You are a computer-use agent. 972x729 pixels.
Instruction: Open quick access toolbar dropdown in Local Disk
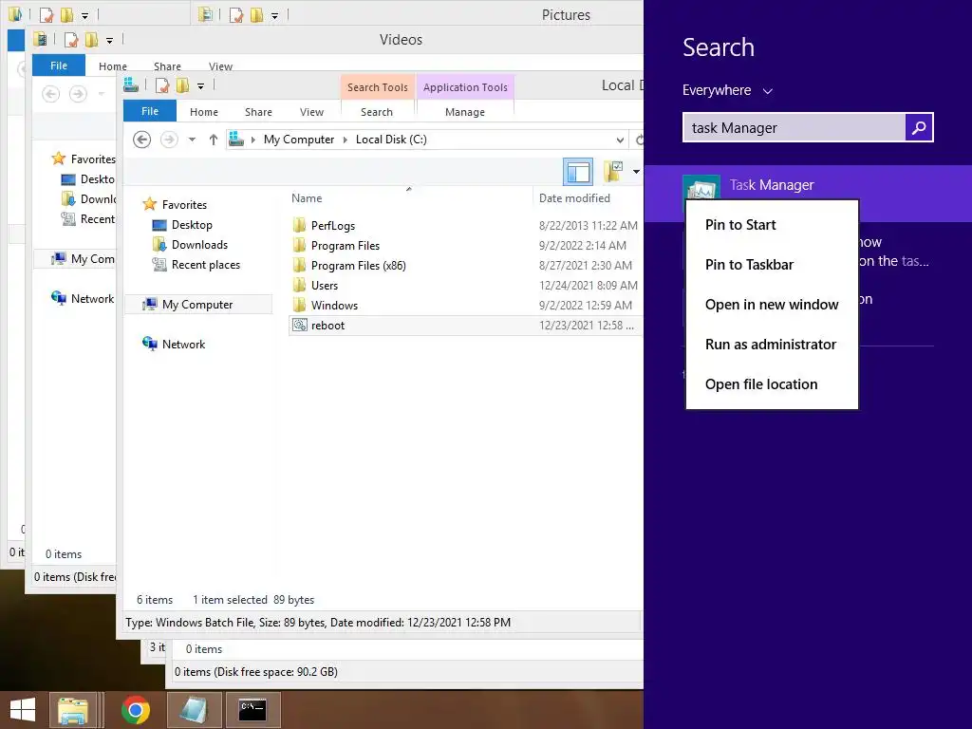tap(201, 86)
